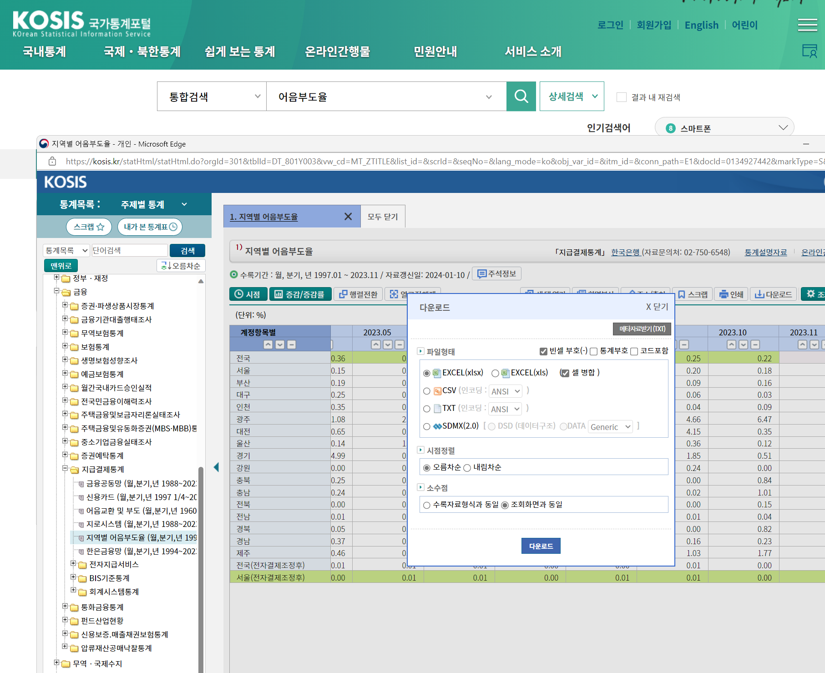
Task: Close the 지역별 어음부도율 tab
Action: [348, 217]
